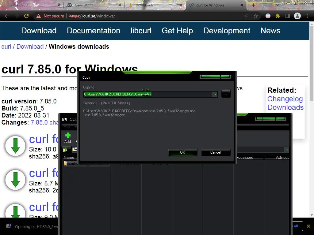Toggle the browser side panel icon
The image size is (314, 235).
click(288, 16)
